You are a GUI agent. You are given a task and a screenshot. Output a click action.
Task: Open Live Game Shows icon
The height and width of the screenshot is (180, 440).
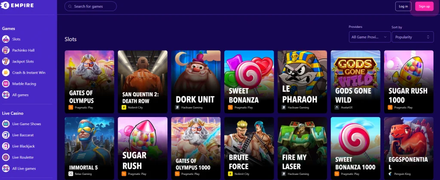click(x=6, y=124)
